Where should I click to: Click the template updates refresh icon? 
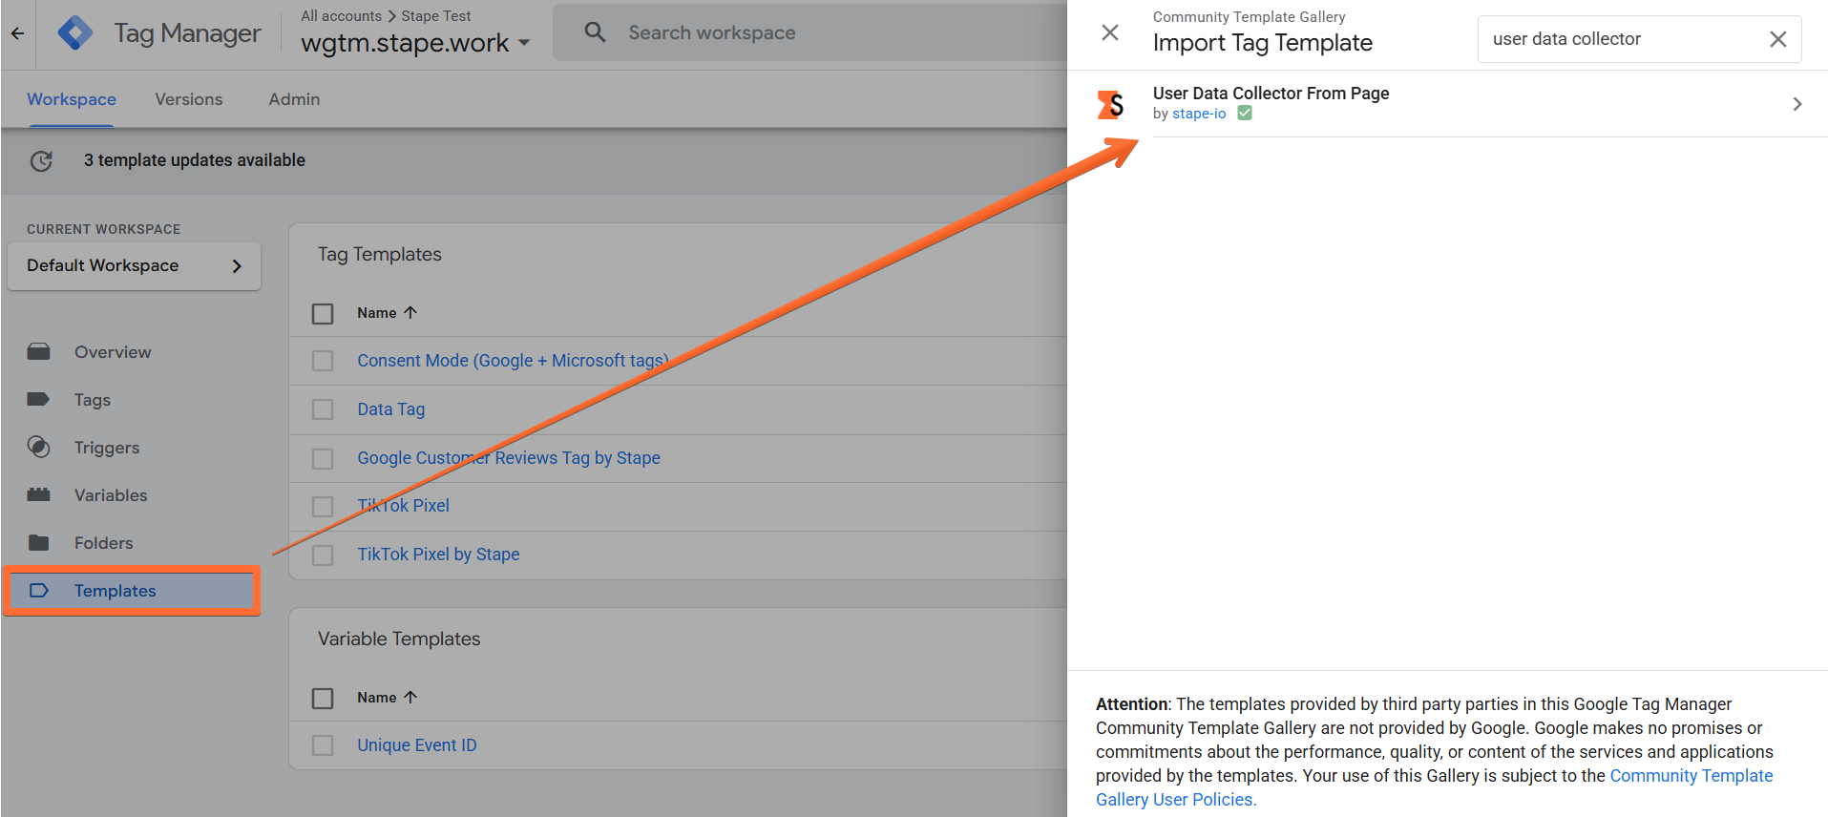tap(41, 161)
